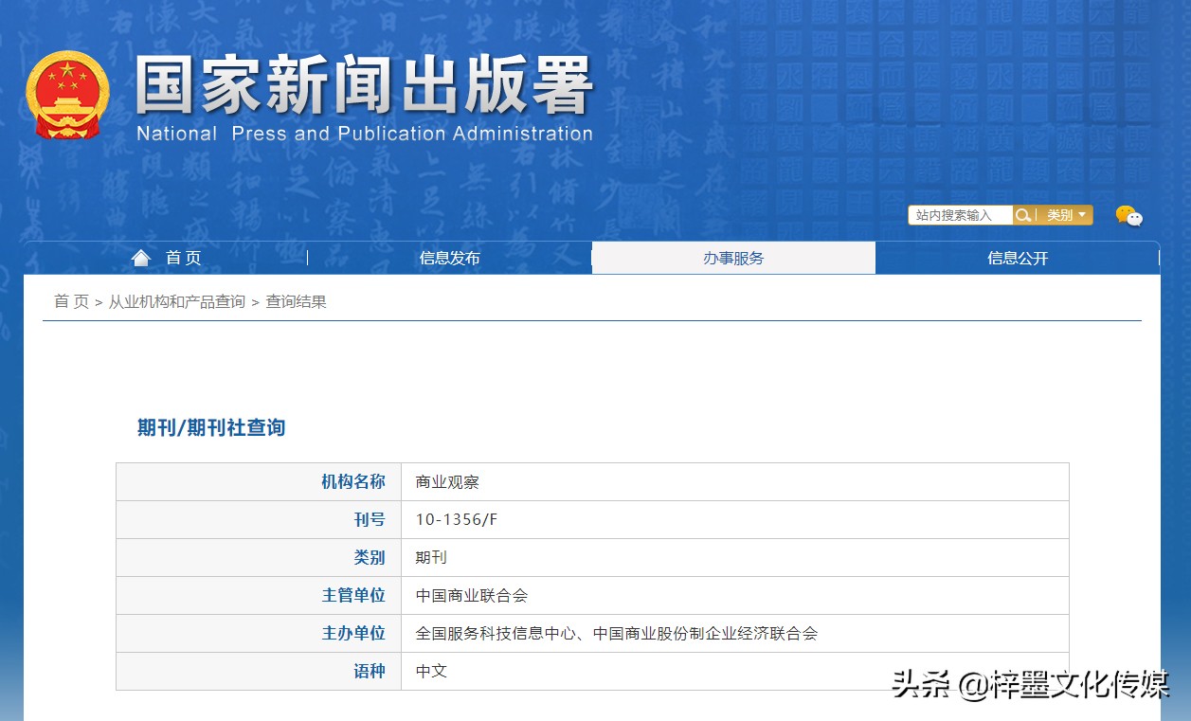Viewport: 1191px width, 721px height.
Task: Go to 首页 in the navigation bar
Action: (183, 257)
